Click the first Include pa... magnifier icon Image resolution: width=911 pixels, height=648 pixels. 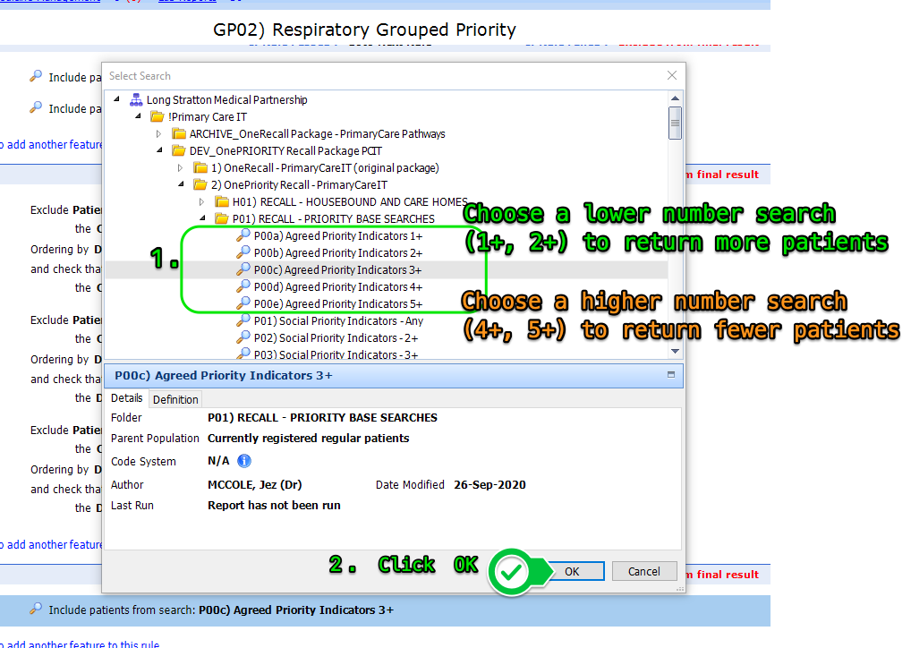tap(36, 76)
